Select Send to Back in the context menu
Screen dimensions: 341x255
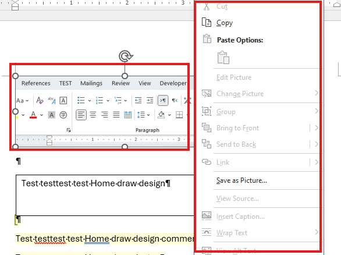(x=236, y=144)
